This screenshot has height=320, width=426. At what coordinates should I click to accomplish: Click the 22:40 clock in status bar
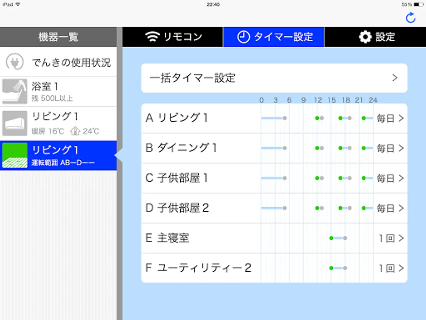pyautogui.click(x=213, y=5)
